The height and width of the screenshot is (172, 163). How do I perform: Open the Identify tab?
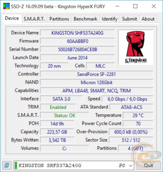click(x=109, y=19)
